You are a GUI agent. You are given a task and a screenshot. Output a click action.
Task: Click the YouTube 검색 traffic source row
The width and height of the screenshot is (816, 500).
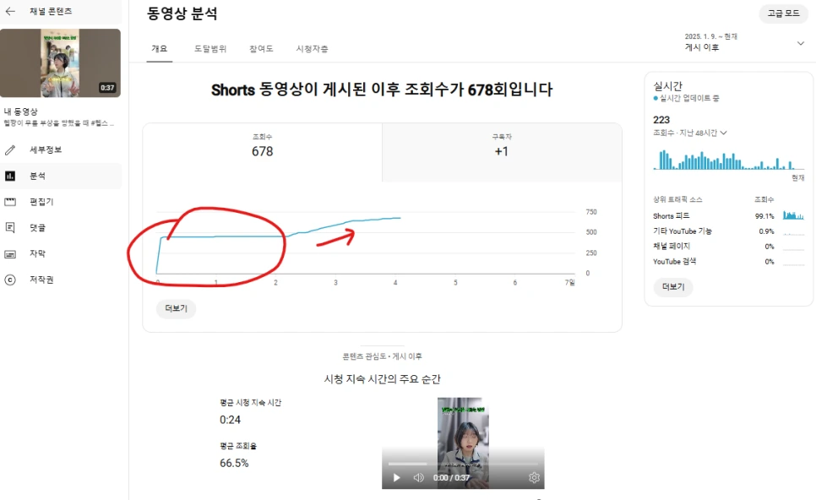pos(728,261)
